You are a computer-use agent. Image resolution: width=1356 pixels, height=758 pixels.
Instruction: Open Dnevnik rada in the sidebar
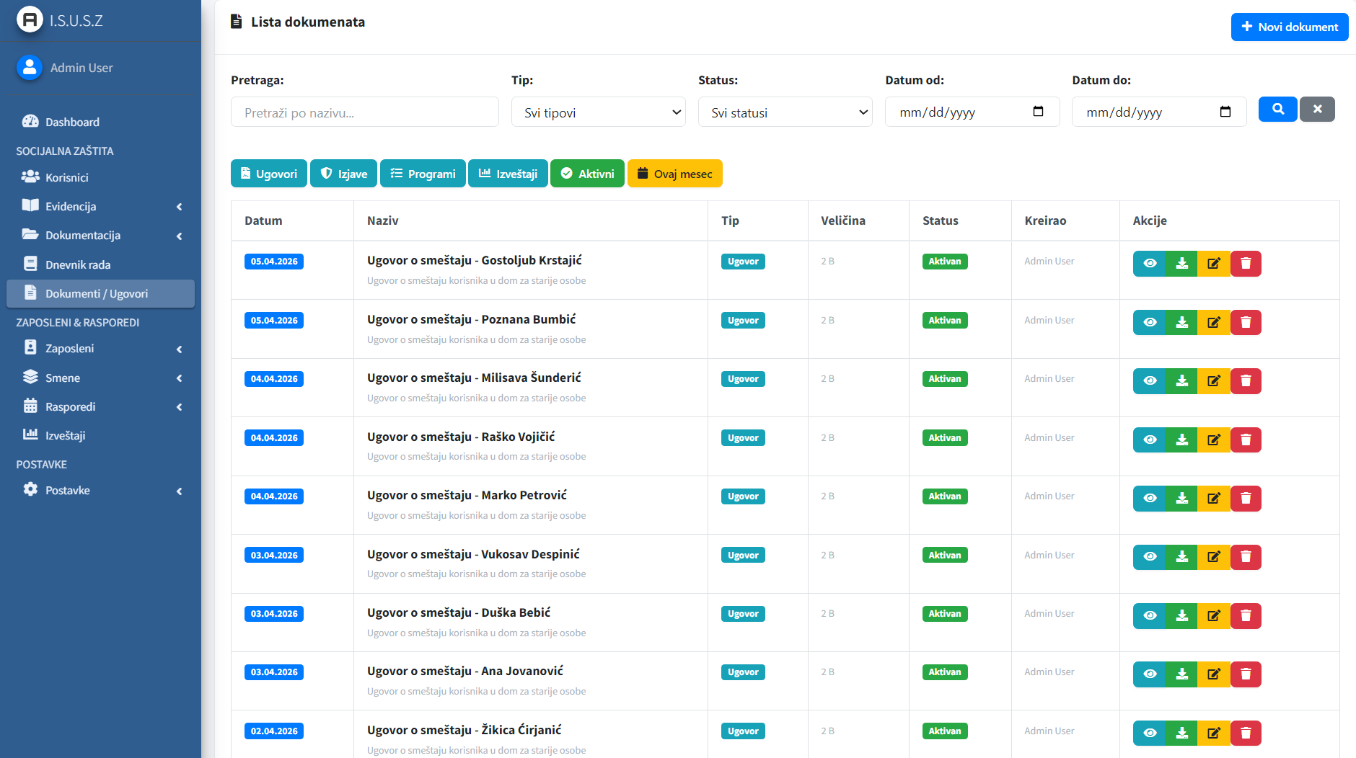coord(101,264)
